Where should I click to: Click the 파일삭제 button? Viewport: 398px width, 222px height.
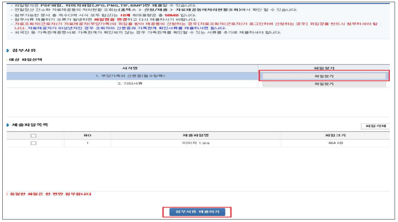point(376,126)
